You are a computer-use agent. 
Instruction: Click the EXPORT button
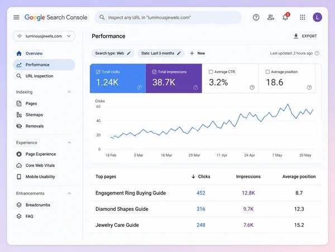coord(305,36)
